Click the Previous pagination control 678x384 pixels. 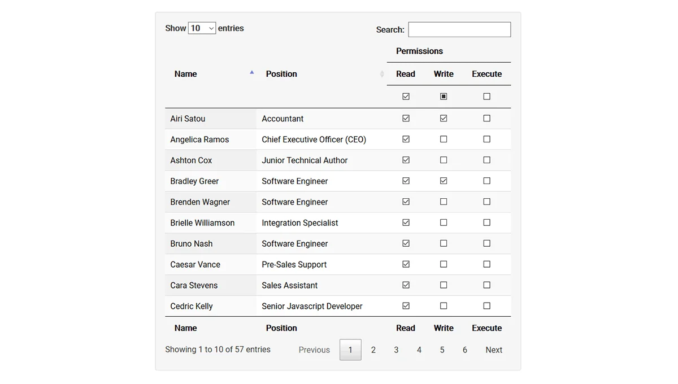(314, 350)
